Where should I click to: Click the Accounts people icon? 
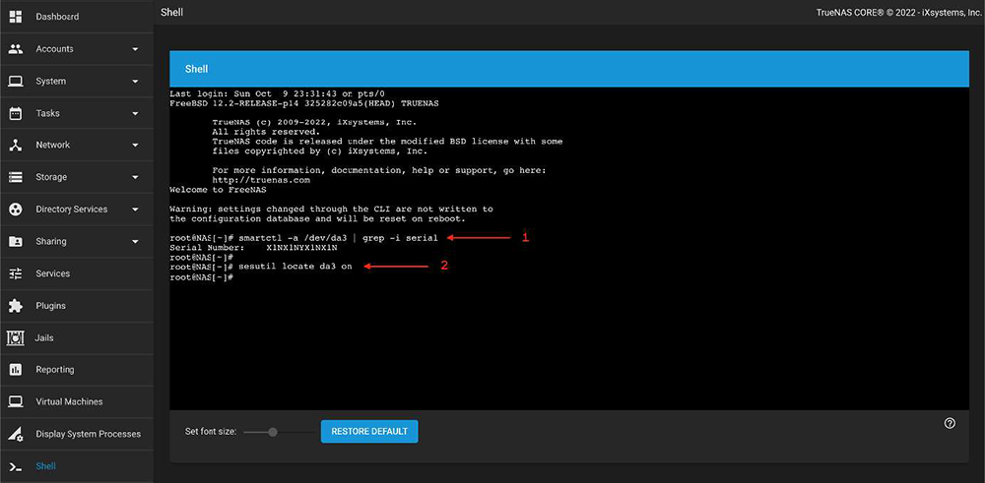click(x=16, y=49)
